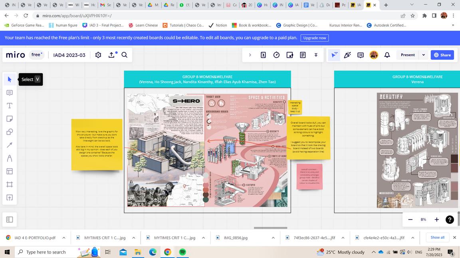Open options arrow for IMG_0856.jpg download

(273, 238)
